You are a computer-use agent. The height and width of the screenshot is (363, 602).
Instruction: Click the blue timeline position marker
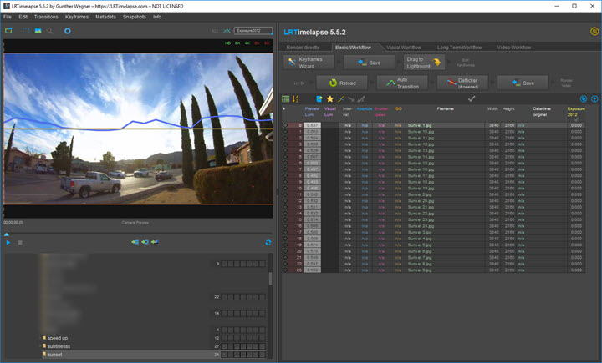pyautogui.click(x=7, y=234)
